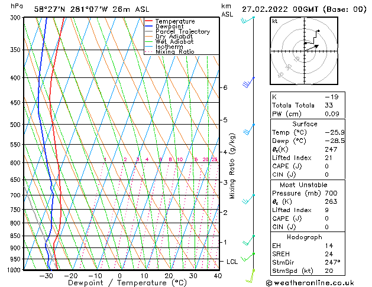Screen dimensions: 372x287
Task: Click the Most Unstable Lifted Index value 9
Action: (x=326, y=210)
